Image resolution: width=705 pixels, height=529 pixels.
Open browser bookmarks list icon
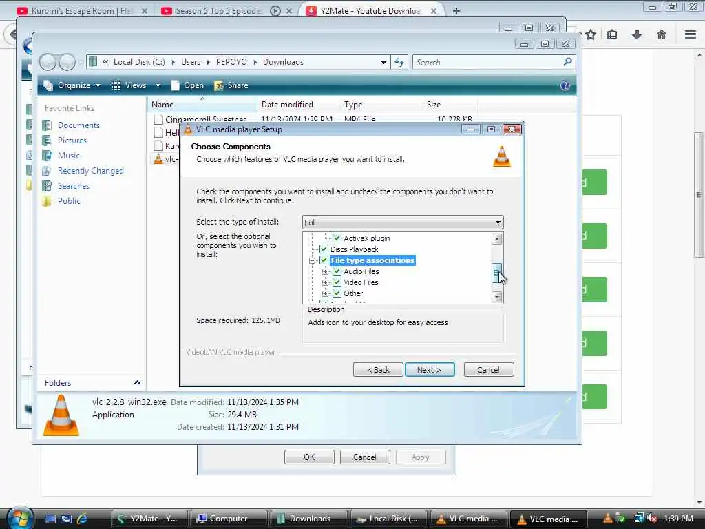pyautogui.click(x=612, y=34)
